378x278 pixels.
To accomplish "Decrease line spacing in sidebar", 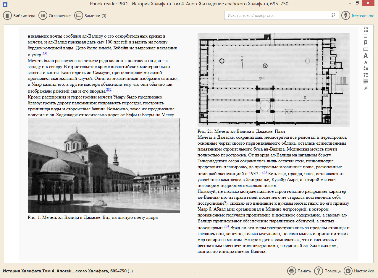I will tap(366, 75).
